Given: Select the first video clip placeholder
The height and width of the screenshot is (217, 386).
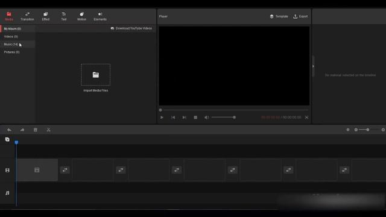Looking at the screenshot, I should tap(37, 170).
